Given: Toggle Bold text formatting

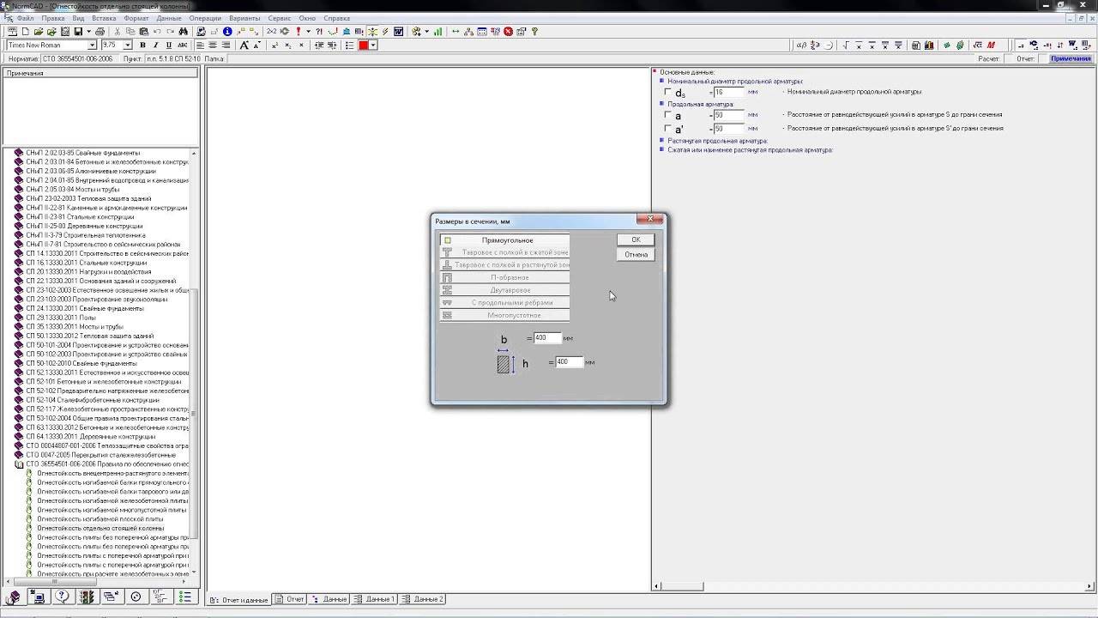Looking at the screenshot, I should (142, 45).
